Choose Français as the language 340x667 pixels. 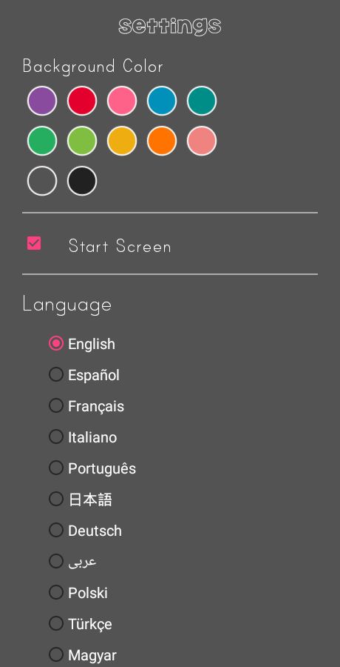[86, 406]
